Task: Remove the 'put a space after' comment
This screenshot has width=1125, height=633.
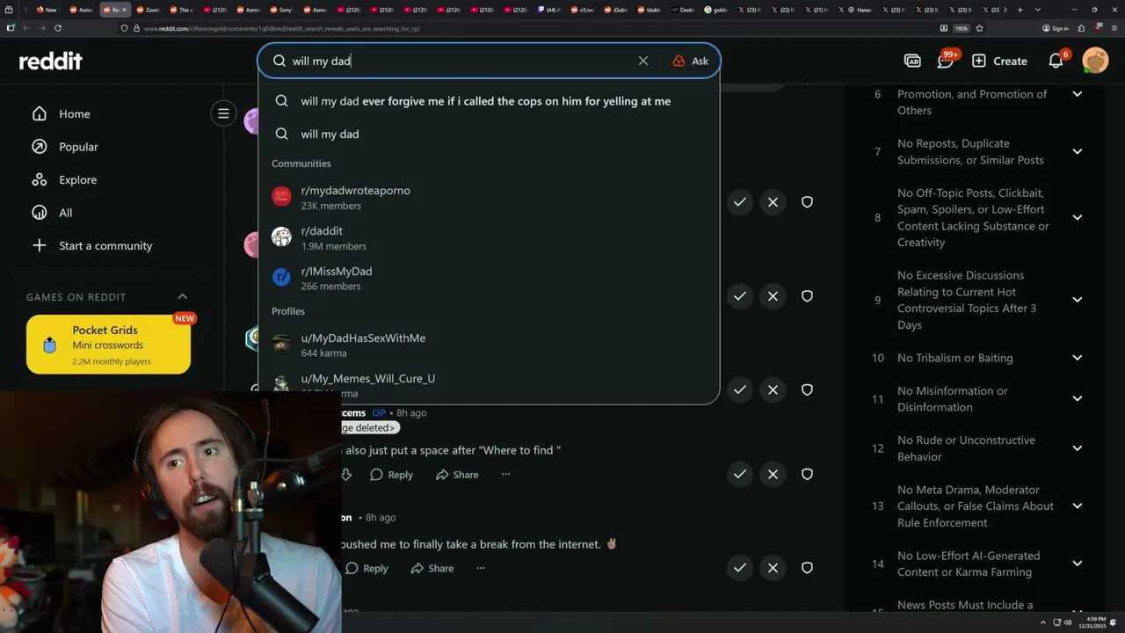Action: click(773, 474)
